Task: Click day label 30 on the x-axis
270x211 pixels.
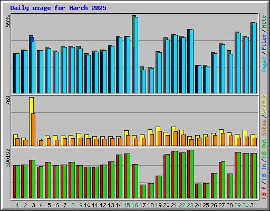Action: tap(245, 205)
